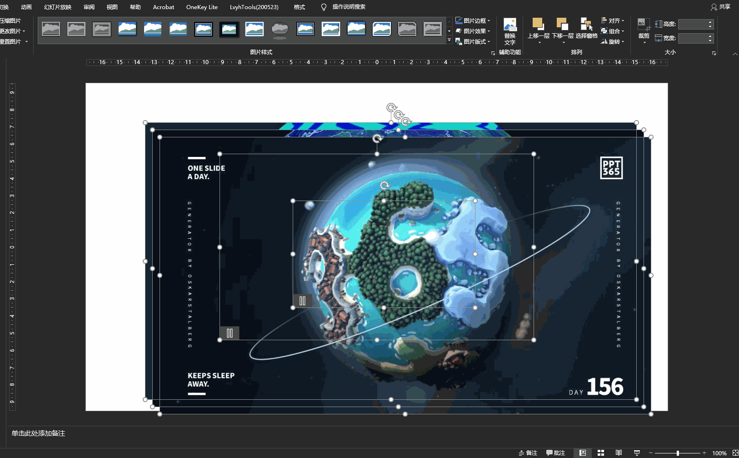This screenshot has height=458, width=739.
Task: Click the 上移一层 bring forward icon
Action: (538, 24)
